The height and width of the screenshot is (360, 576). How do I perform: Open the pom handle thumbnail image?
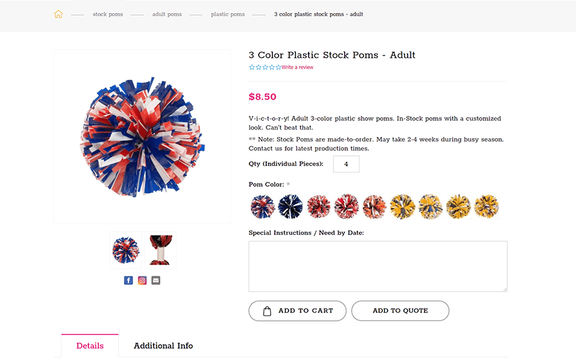pos(160,249)
